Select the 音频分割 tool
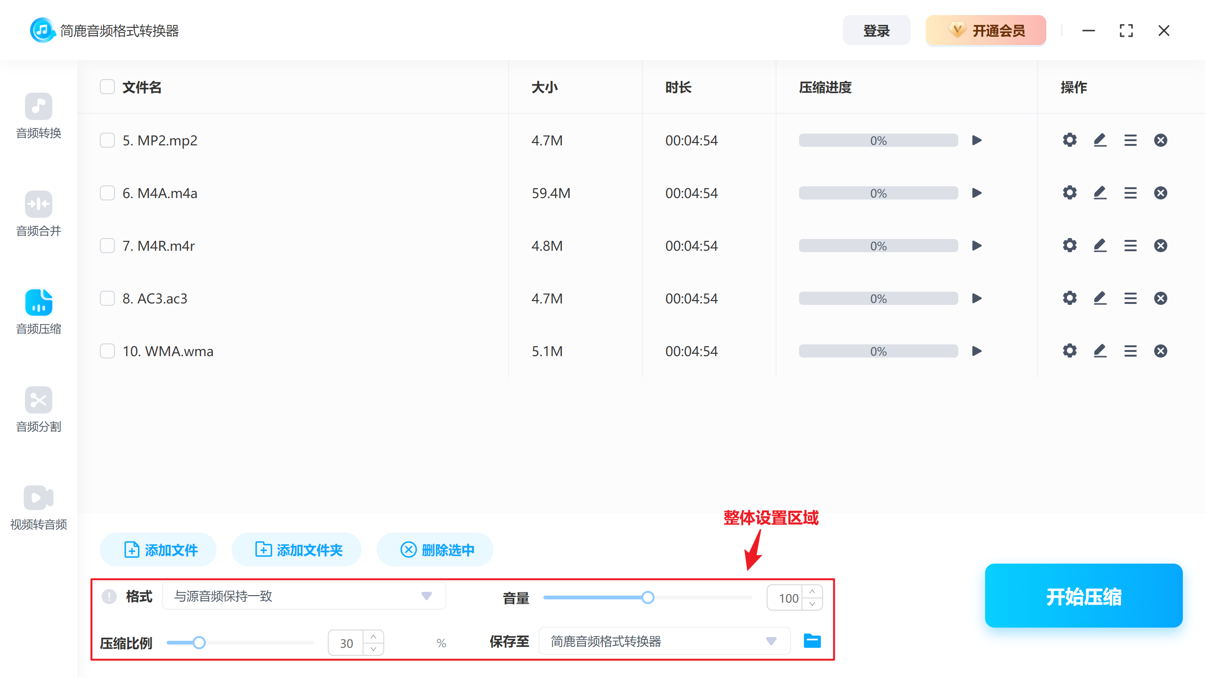Screen dimensions: 1205x677 click(39, 410)
